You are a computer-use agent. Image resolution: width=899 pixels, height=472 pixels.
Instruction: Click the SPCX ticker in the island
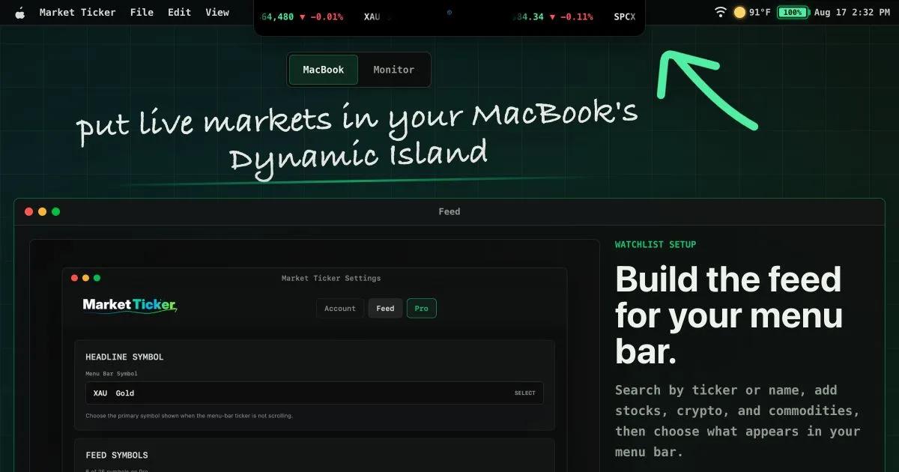coord(624,16)
